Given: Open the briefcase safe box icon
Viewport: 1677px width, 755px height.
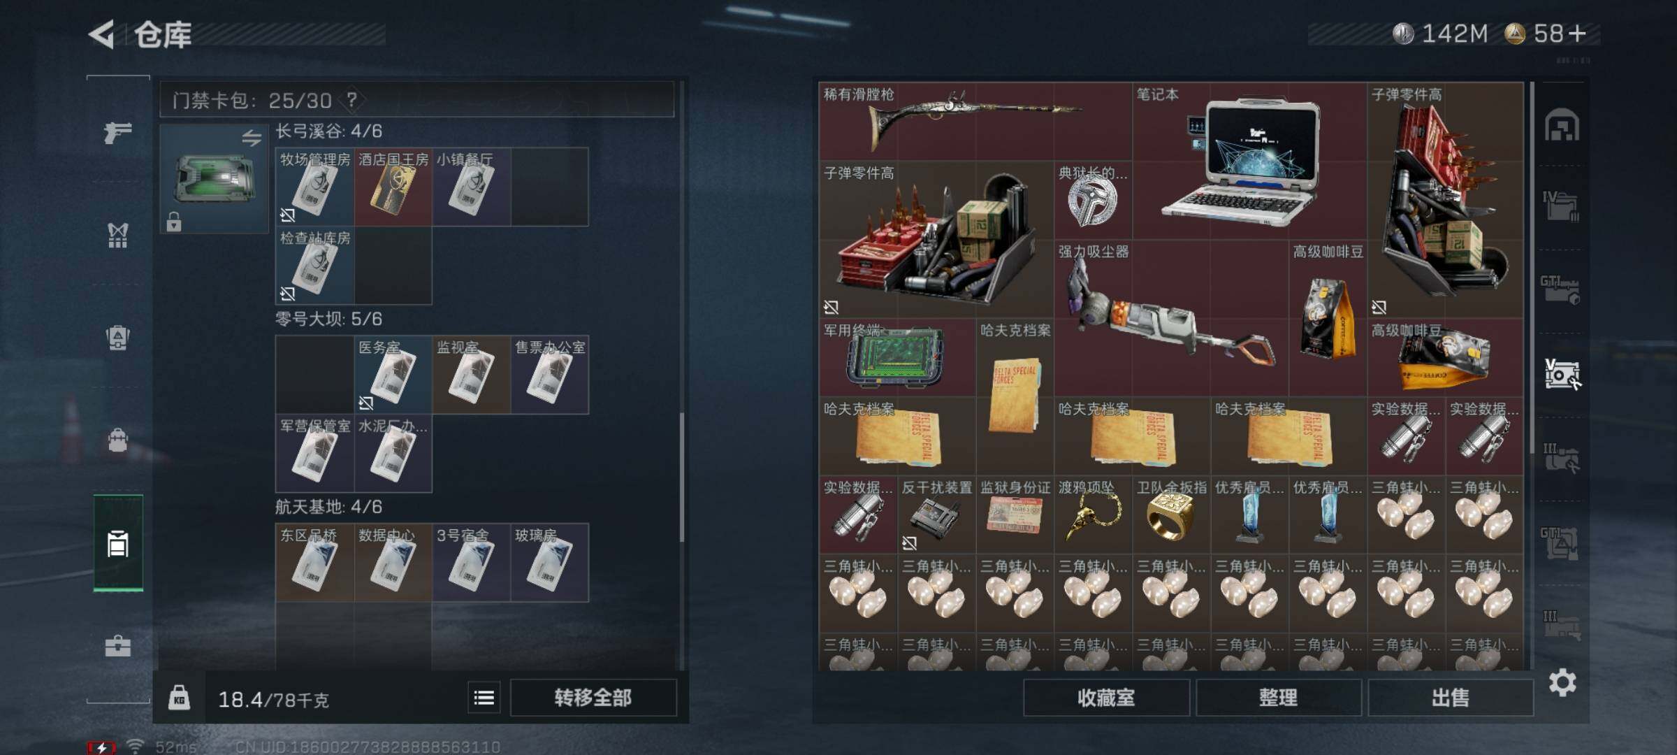Looking at the screenshot, I should click(117, 645).
